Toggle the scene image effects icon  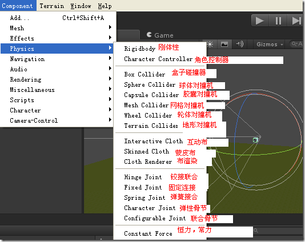[224, 45]
